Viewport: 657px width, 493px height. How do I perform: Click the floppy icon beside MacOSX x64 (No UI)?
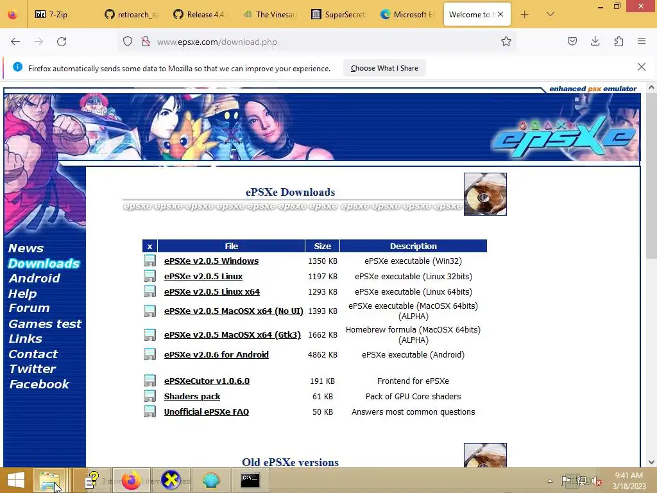click(x=149, y=311)
